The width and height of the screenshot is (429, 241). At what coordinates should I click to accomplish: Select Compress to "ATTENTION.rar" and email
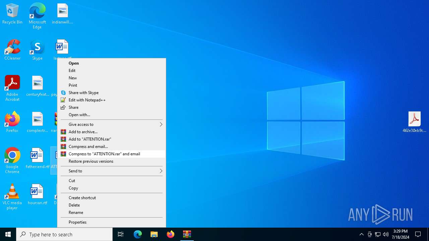[112, 154]
